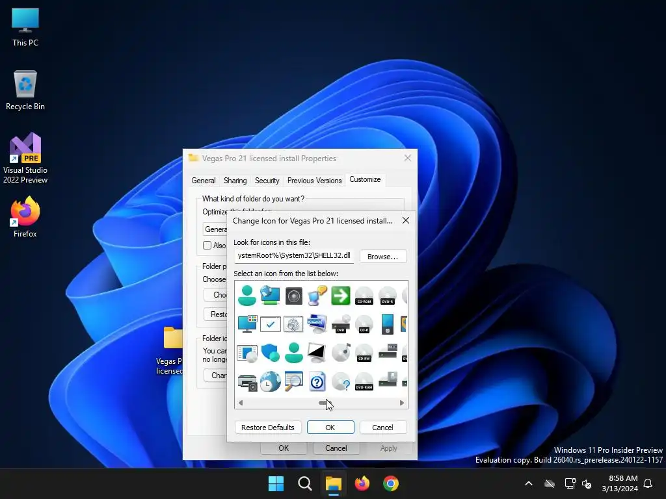This screenshot has width=666, height=499.
Task: Pick the CD-ROM disc icon
Action: (364, 296)
